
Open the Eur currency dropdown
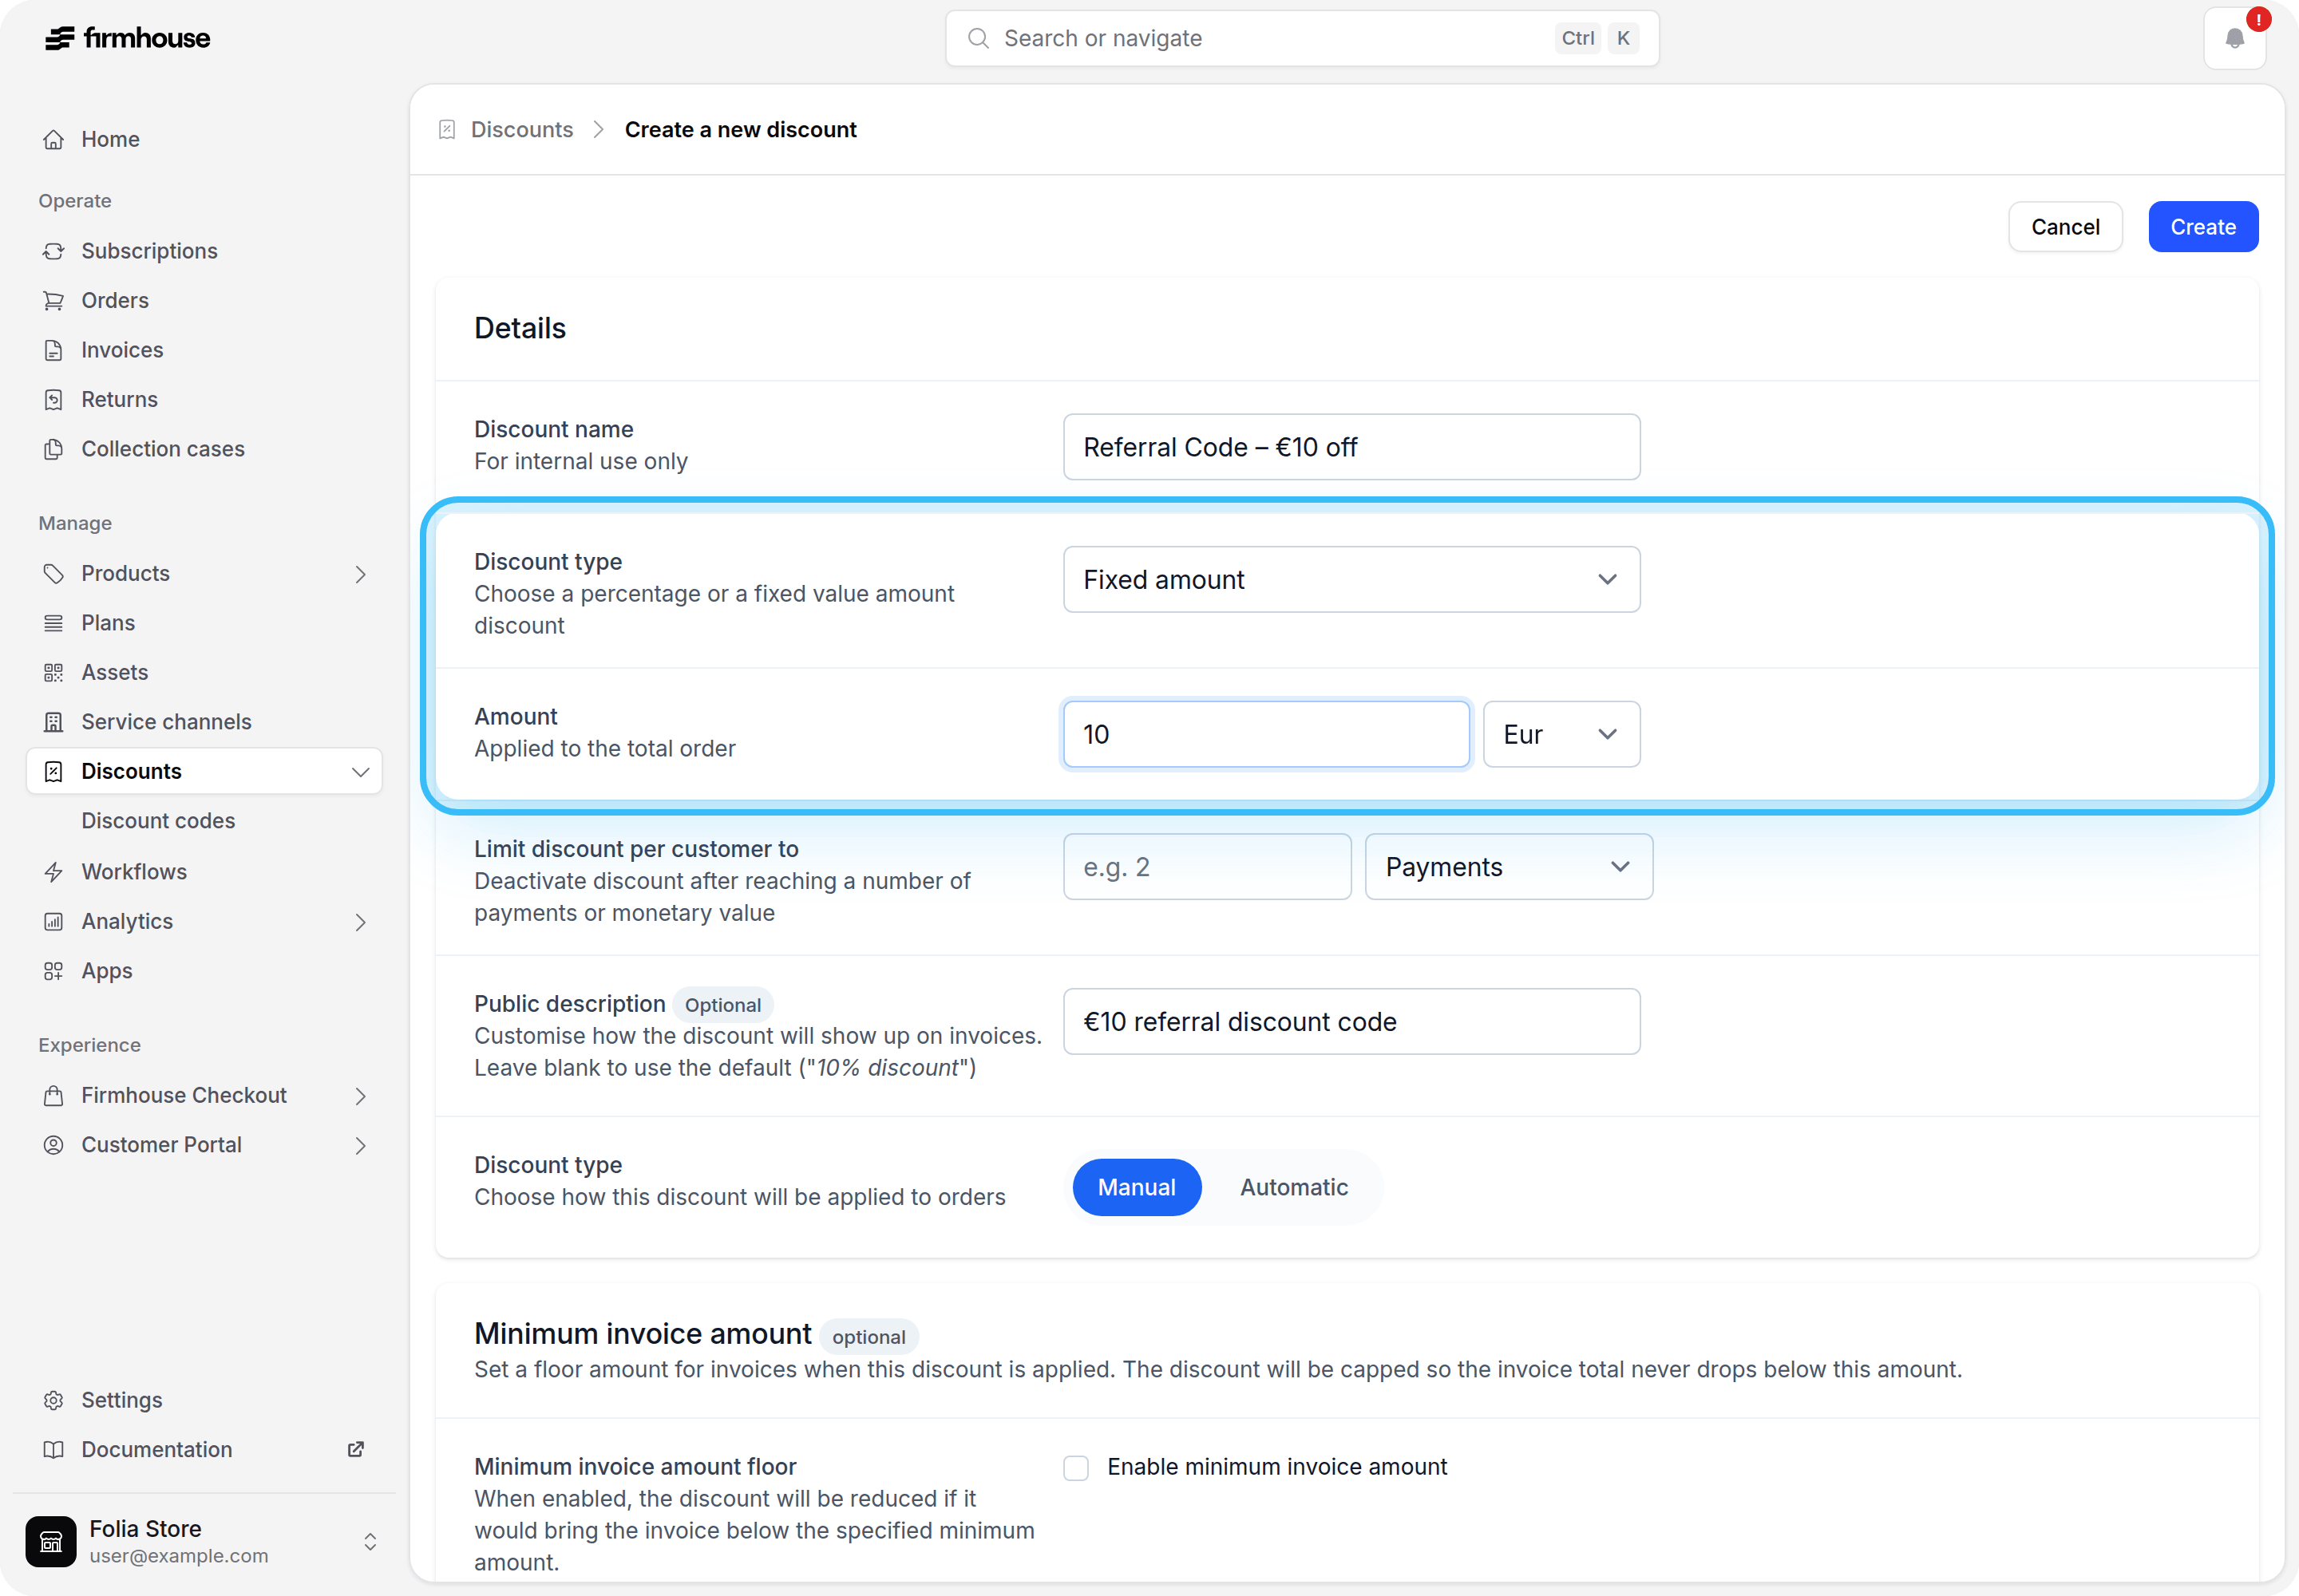tap(1561, 734)
